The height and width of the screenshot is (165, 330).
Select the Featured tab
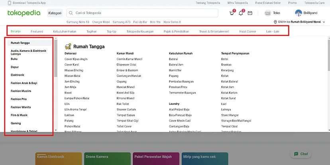[x=37, y=31]
